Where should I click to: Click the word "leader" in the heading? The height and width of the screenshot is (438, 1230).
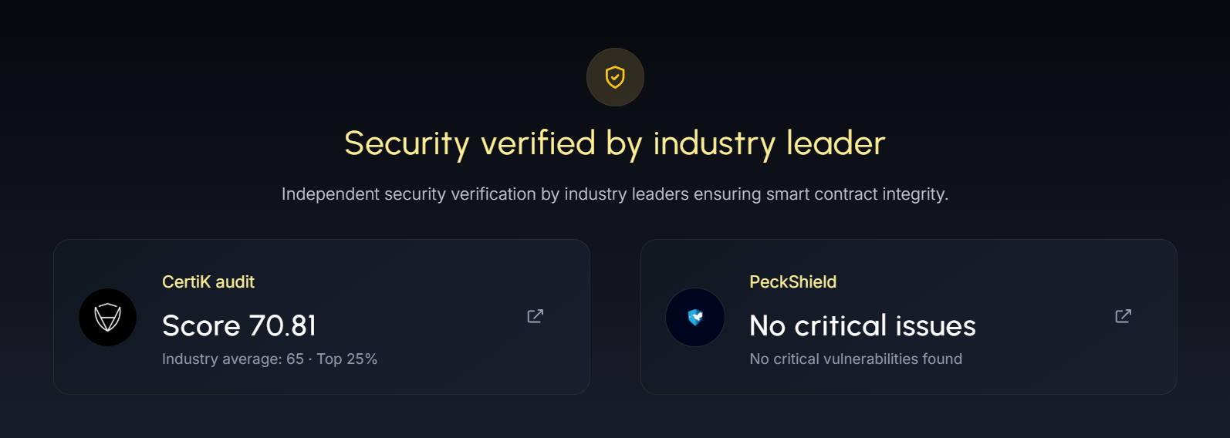(x=836, y=143)
